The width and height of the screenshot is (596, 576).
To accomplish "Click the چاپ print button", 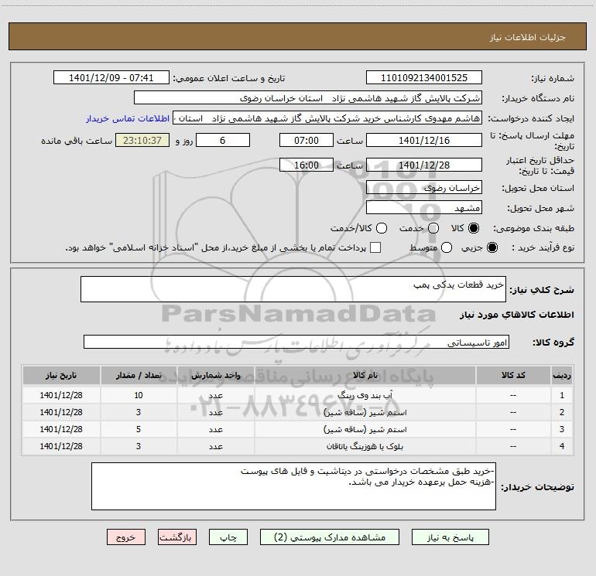I will 228,537.
